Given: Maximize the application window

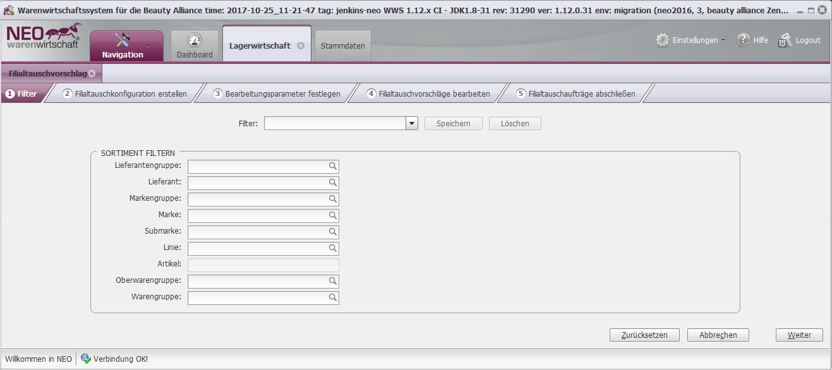Looking at the screenshot, I should pyautogui.click(x=811, y=11).
